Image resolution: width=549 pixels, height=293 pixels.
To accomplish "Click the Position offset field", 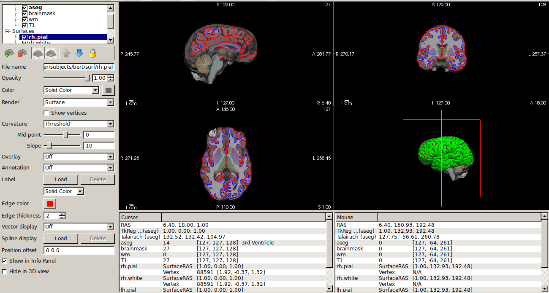I will pos(79,250).
